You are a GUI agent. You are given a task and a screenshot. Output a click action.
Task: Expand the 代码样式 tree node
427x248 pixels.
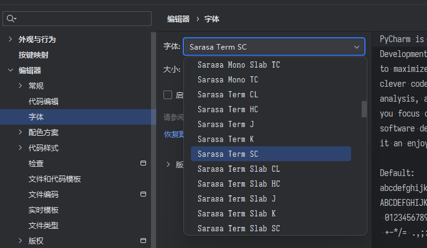point(21,148)
